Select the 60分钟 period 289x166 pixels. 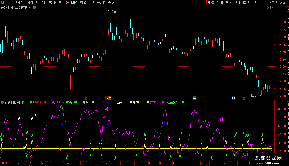pos(64,2)
